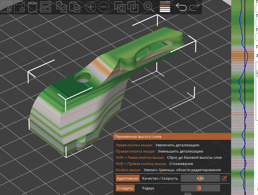Click the Delete selected object icon
Screen dimensions: 258x195
click(19, 7)
